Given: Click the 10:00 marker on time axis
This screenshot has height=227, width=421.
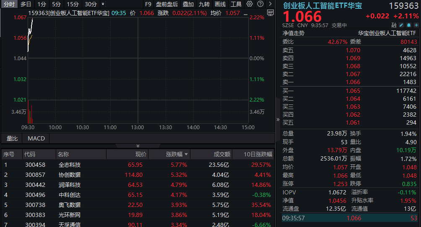Looking at the screenshot, I should coord(55,128).
